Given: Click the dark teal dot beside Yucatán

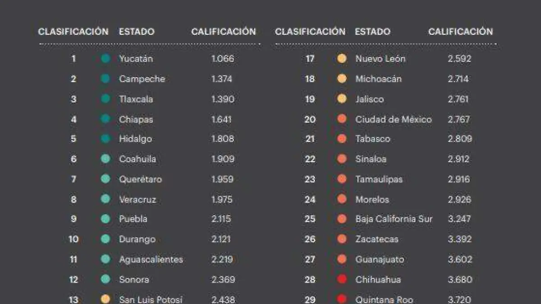Looking at the screenshot, I should pyautogui.click(x=105, y=59).
